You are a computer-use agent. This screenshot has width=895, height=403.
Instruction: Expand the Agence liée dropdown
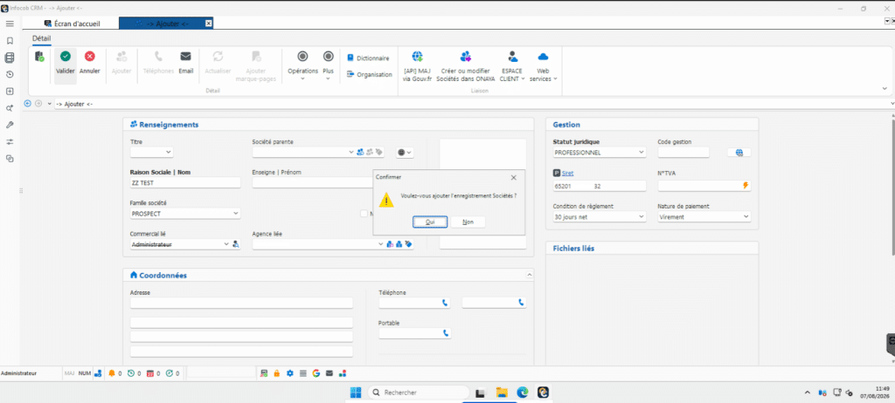pos(381,244)
